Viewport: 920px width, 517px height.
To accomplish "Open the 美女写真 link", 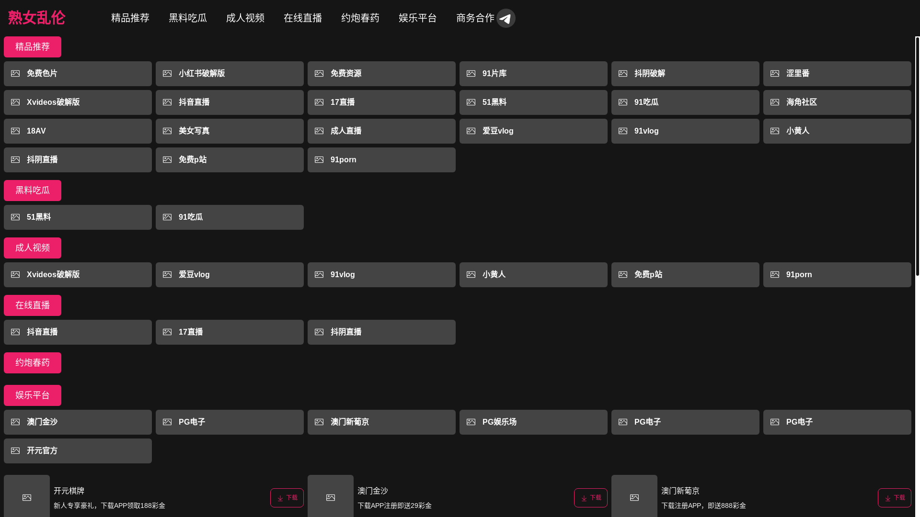I will [x=230, y=131].
